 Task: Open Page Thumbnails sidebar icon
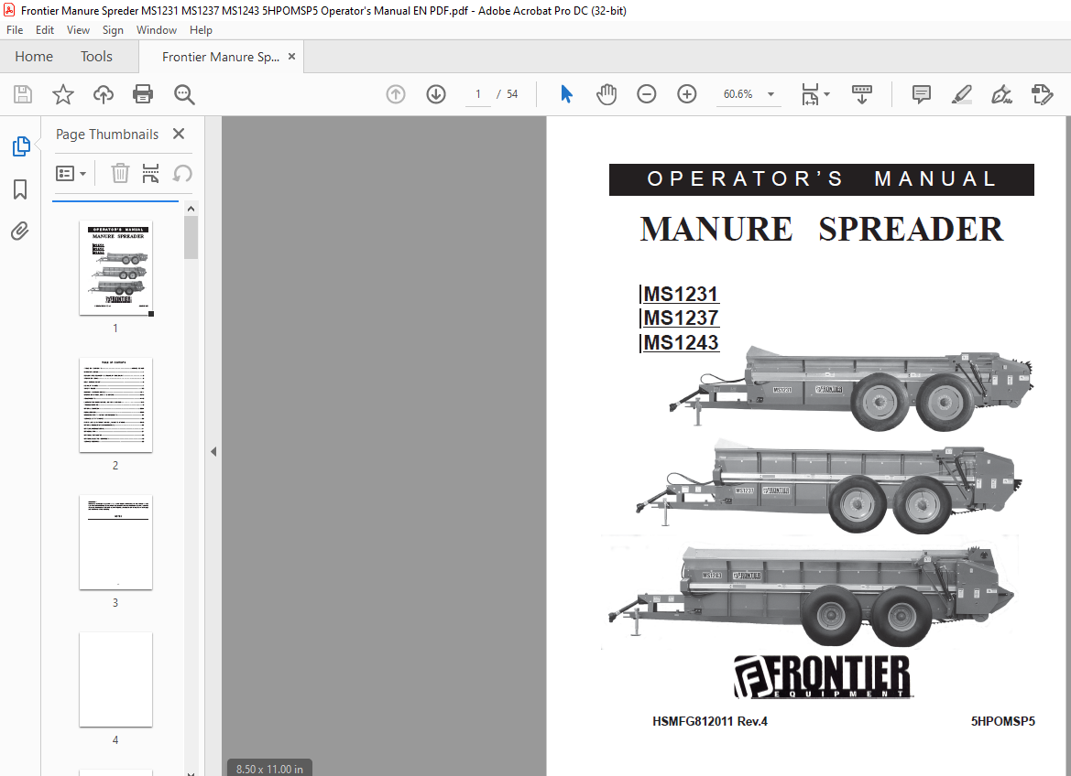[21, 146]
